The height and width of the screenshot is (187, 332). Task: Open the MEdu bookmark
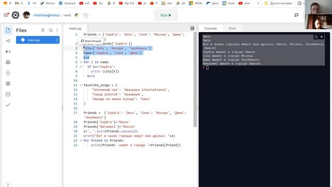[x=196, y=3]
